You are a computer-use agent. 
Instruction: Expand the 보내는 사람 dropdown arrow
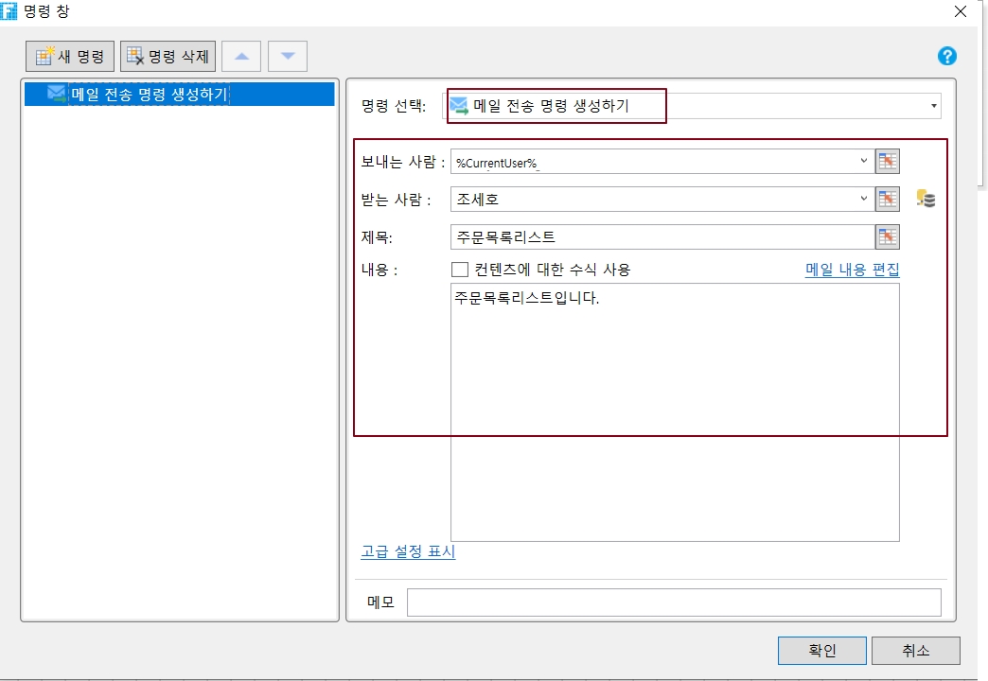pos(863,162)
